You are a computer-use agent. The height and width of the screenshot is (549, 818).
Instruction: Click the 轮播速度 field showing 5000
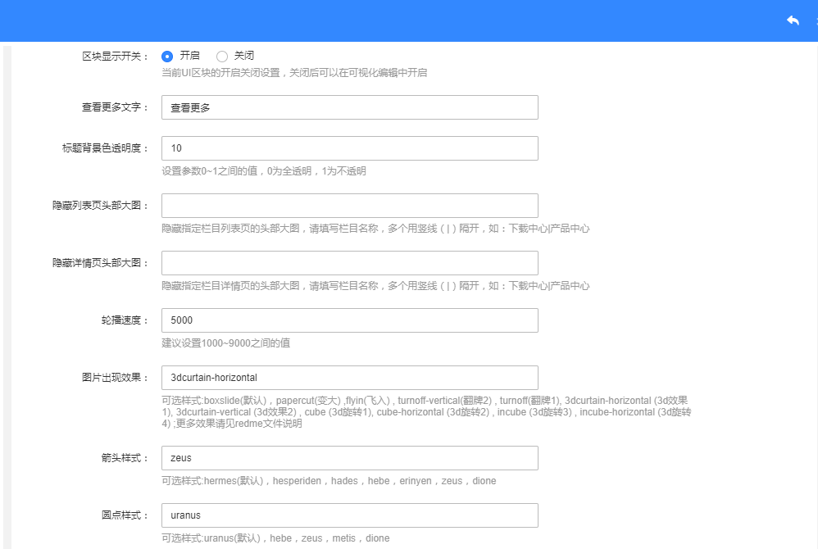click(349, 320)
